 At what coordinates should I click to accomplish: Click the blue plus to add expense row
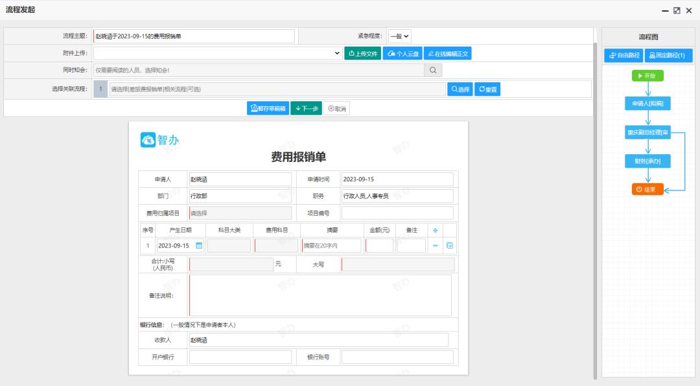436,230
